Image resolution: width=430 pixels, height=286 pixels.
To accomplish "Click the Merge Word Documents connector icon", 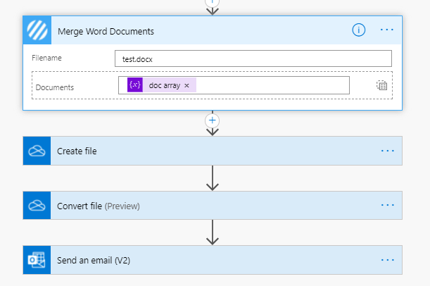I will tap(37, 30).
